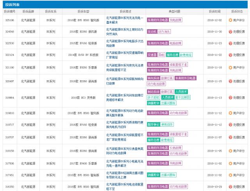The height and width of the screenshot is (191, 250).
Task: Click the 处理反馈 icon in row 319717
Action: (x=230, y=125)
